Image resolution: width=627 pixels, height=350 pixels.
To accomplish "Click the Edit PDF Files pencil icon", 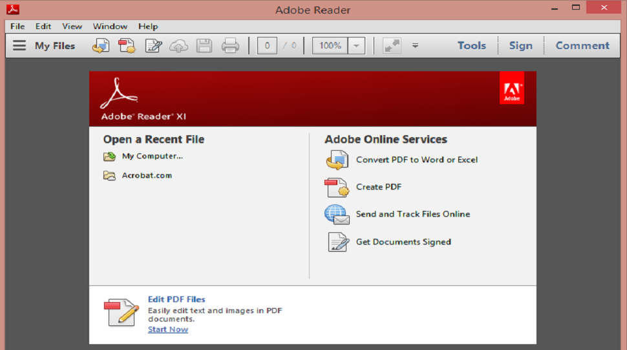I will (x=121, y=312).
